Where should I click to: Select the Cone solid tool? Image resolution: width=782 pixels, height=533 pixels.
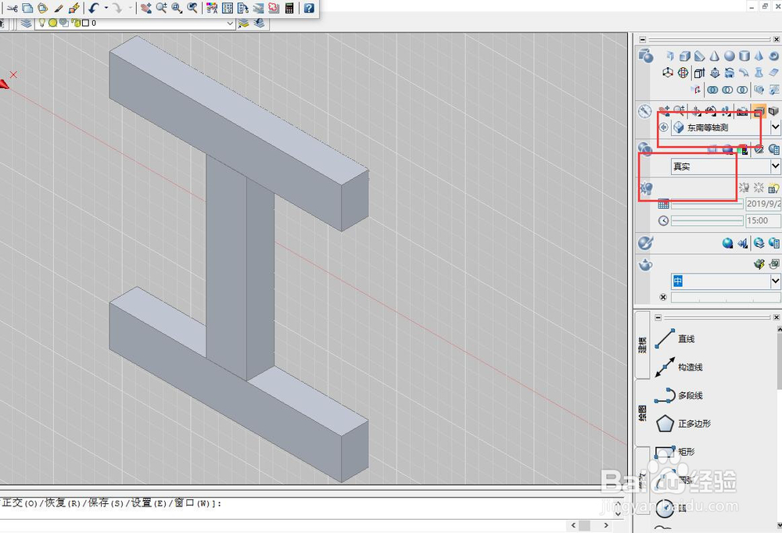pyautogui.click(x=715, y=55)
